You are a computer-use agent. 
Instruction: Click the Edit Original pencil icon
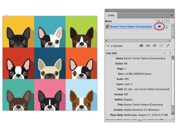(168, 46)
